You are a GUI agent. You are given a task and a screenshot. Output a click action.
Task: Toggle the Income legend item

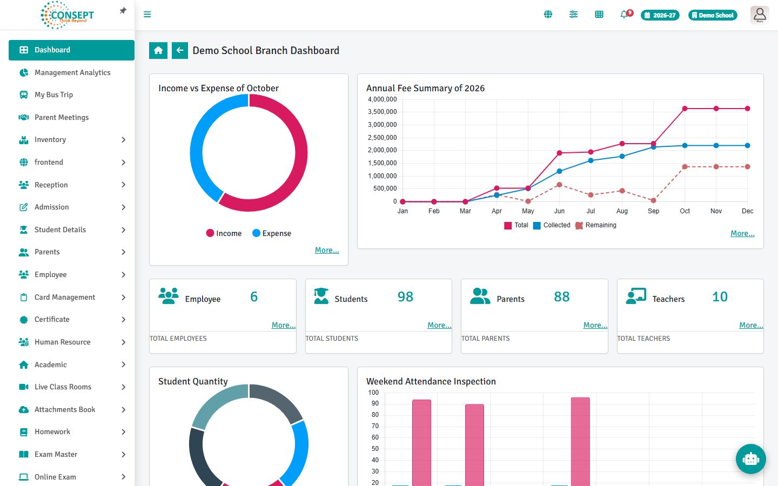tap(224, 233)
